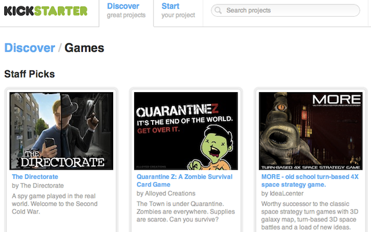Image resolution: width=371 pixels, height=232 pixels.
Task: Click the Quarantine Z zombie description text
Action: coord(185,212)
